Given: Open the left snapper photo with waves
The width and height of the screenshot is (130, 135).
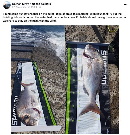Looking at the screenshot, I should click(x=38, y=80).
